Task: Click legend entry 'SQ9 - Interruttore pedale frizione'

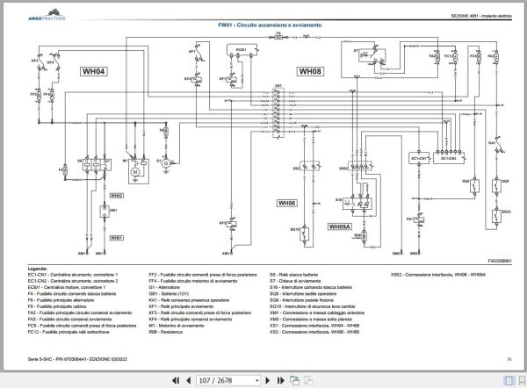Action: (301, 300)
